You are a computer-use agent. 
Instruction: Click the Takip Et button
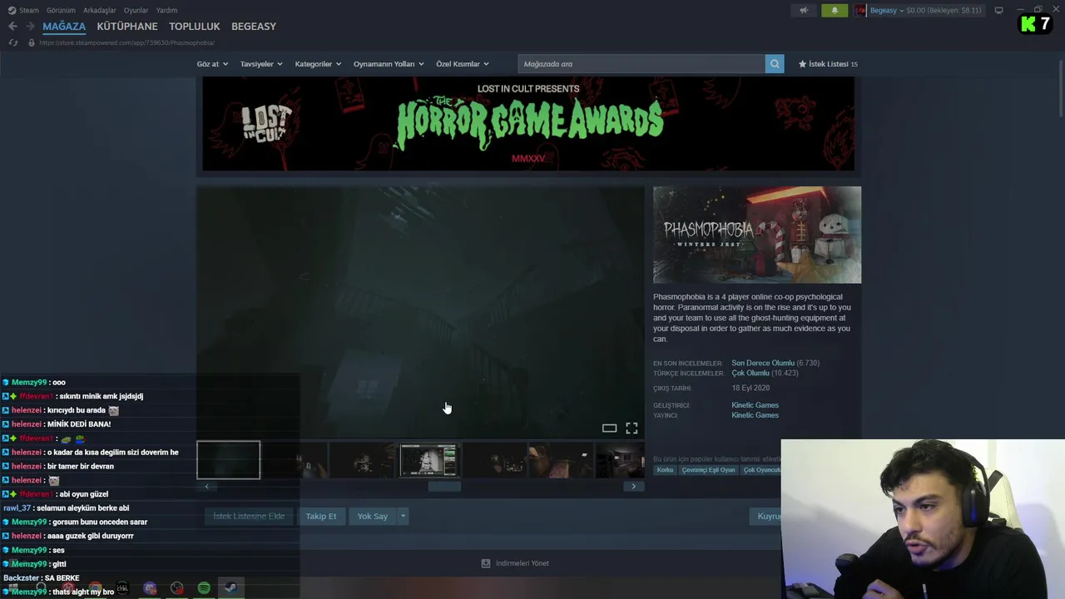point(321,517)
